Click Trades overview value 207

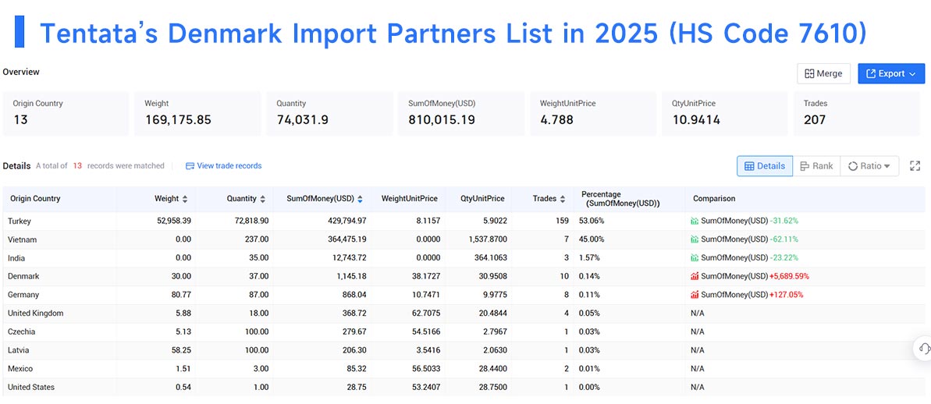pos(815,120)
